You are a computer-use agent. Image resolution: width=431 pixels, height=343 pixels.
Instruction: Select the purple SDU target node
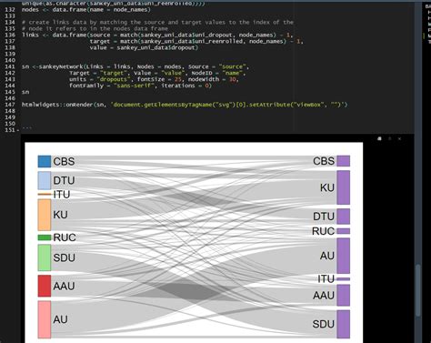344,324
